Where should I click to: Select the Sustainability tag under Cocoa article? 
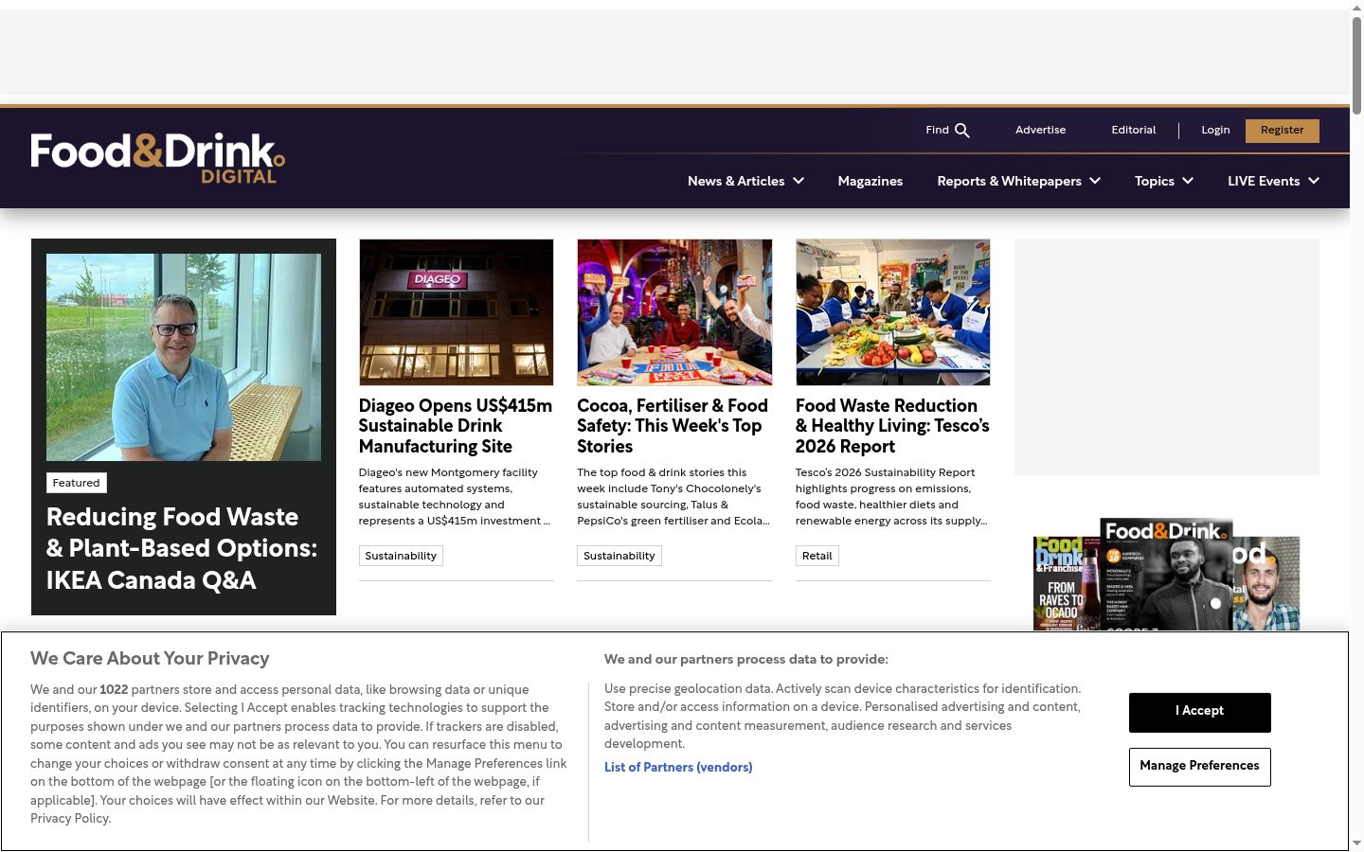pos(619,556)
